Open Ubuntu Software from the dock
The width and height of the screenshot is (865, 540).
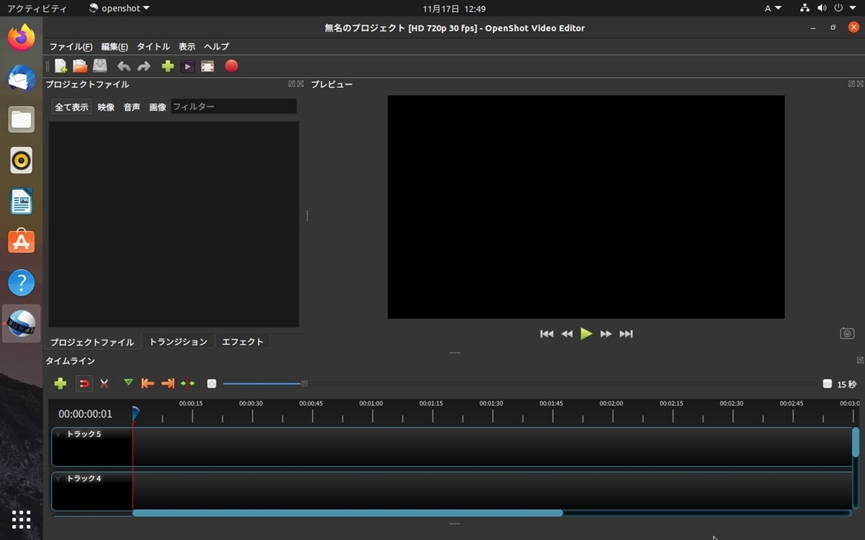pyautogui.click(x=22, y=242)
